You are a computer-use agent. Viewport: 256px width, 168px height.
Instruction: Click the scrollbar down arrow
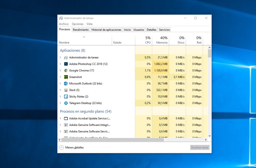[209, 135]
